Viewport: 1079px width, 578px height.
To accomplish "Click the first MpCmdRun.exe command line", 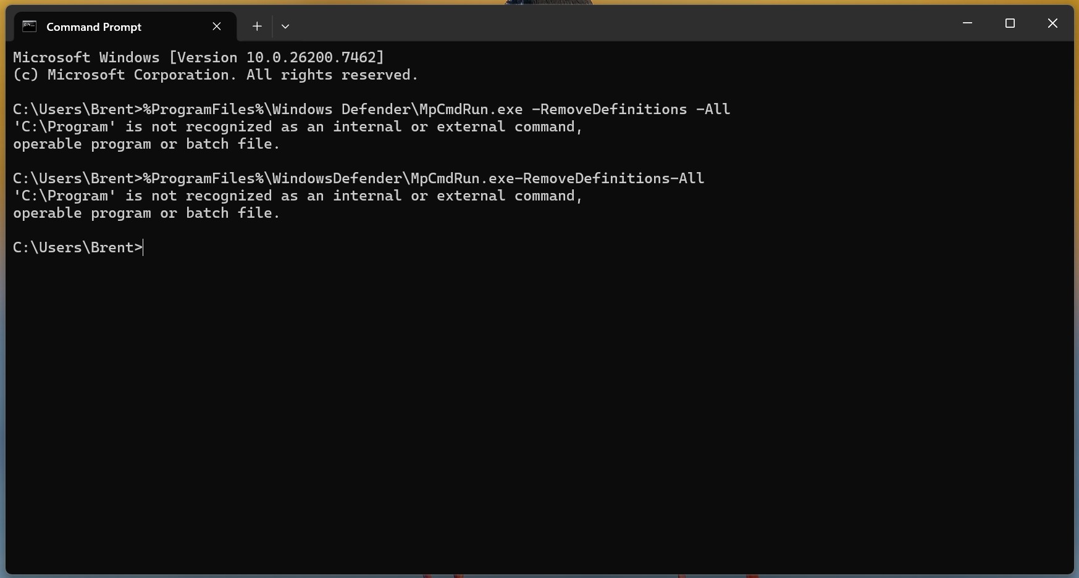I will 371,109.
